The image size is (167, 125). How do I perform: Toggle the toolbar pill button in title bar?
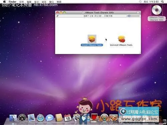pos(138,13)
